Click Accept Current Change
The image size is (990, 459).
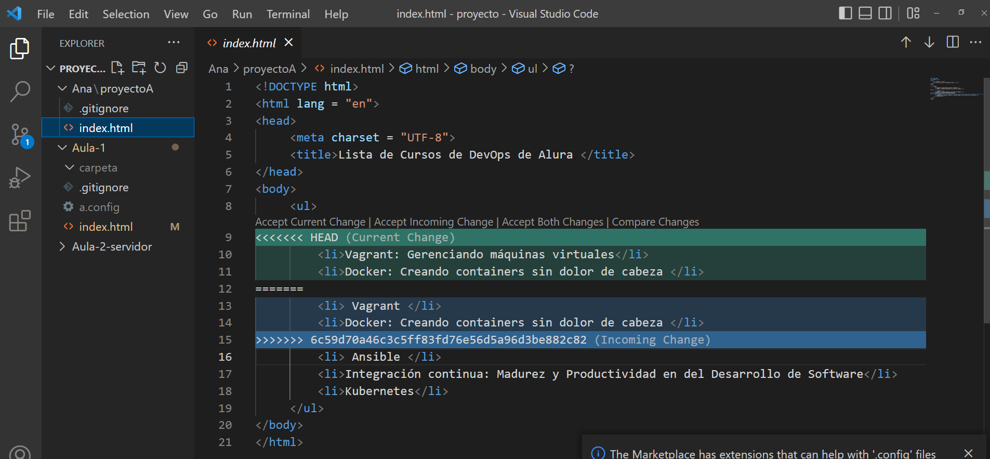point(310,222)
